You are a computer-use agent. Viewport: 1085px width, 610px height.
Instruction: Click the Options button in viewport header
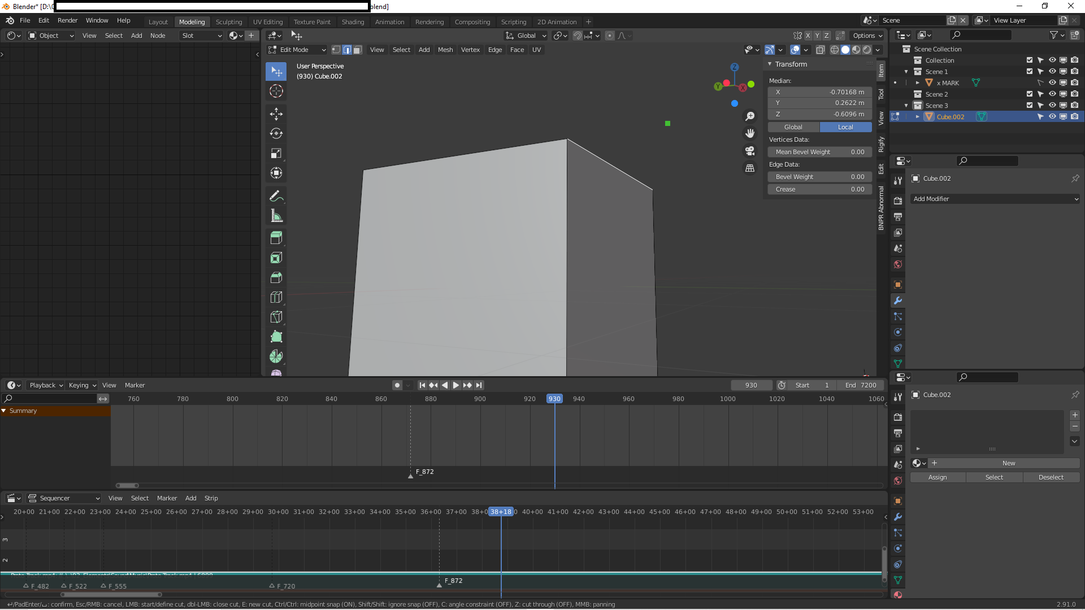(867, 36)
